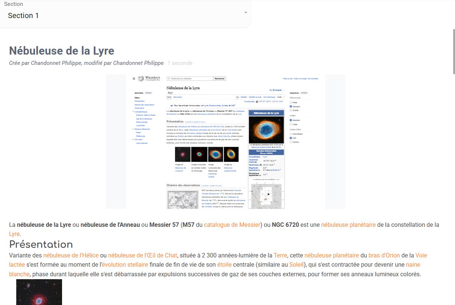This screenshot has height=305, width=455.
Task: Follow the Voie lactée link
Action: [x=421, y=255]
